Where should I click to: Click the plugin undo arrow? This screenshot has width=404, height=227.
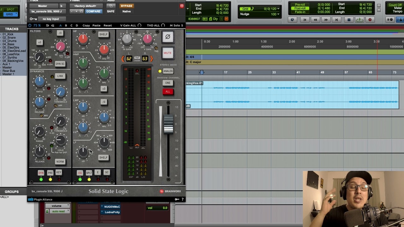(x=47, y=25)
